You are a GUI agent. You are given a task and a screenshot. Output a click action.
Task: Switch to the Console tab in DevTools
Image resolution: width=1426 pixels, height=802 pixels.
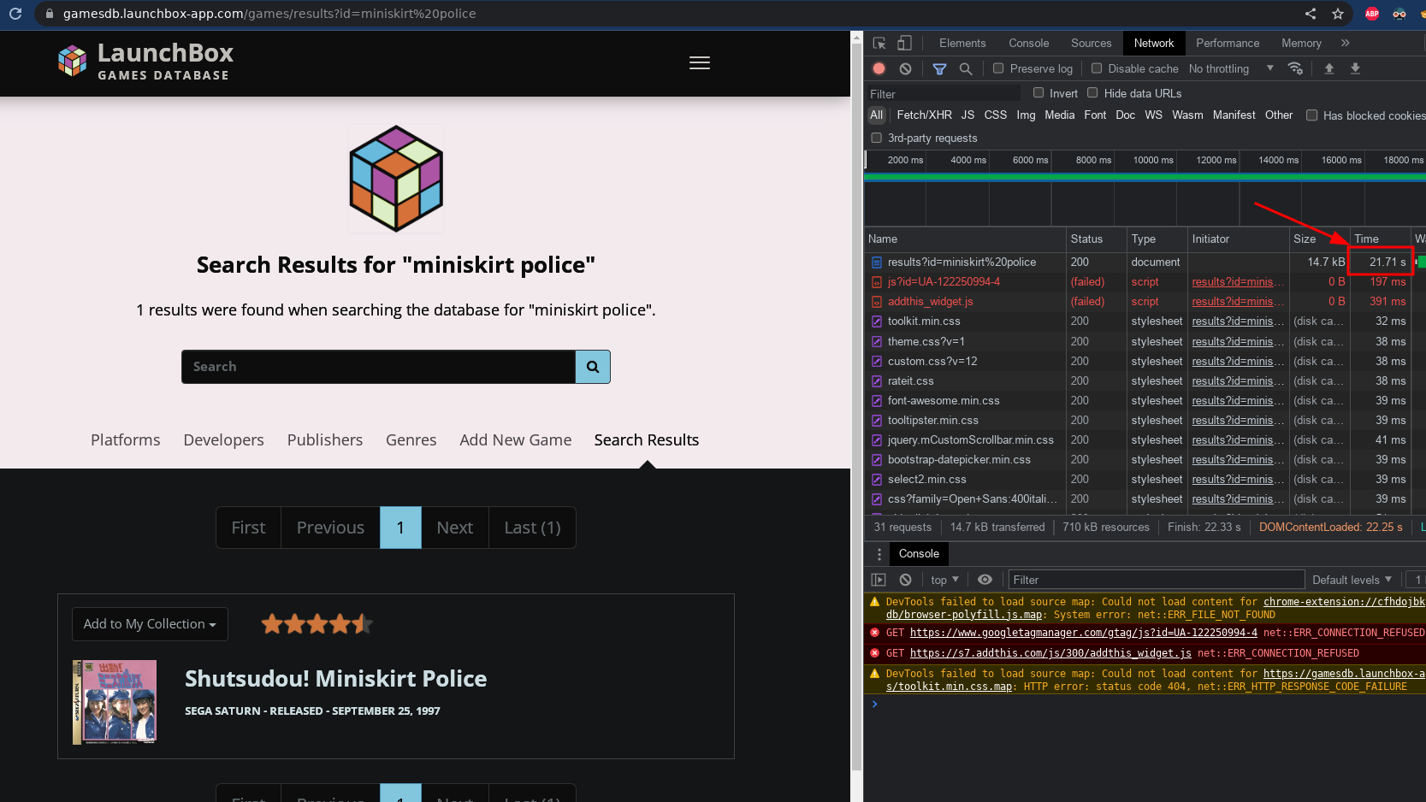[x=1029, y=43]
